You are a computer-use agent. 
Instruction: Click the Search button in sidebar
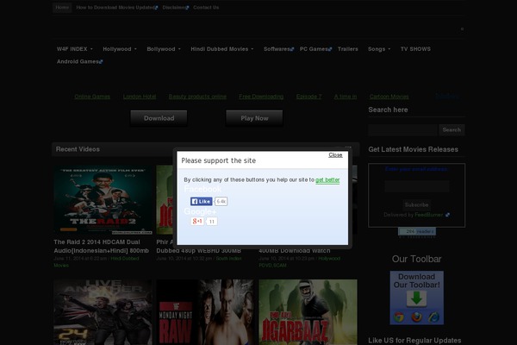pos(452,129)
